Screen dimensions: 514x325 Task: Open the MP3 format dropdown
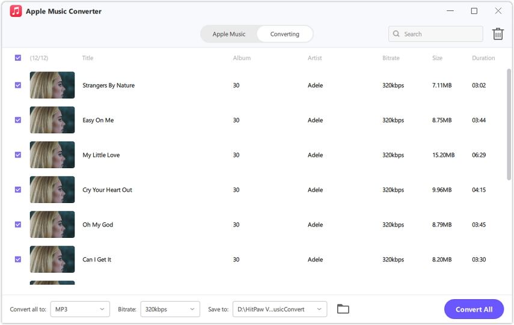[80, 309]
